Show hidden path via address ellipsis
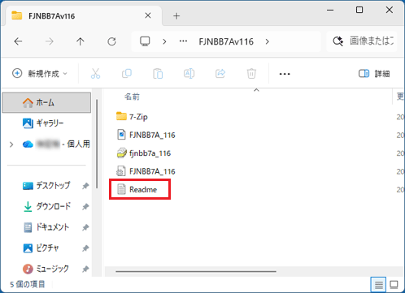Screen dimensions: 405x293 (x=183, y=41)
